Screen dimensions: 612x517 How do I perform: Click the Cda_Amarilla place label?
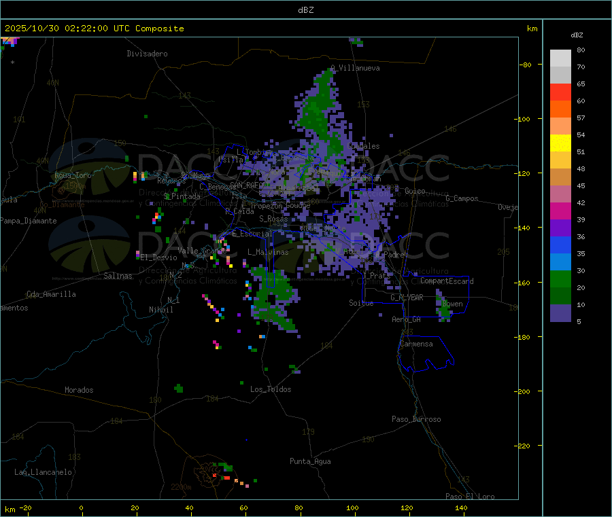pyautogui.click(x=51, y=294)
